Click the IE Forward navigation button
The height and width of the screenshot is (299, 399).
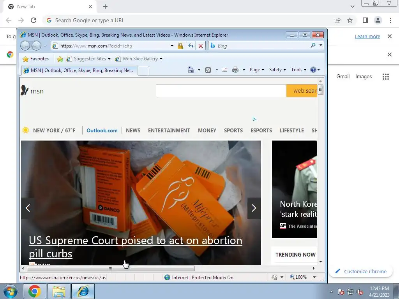(36, 46)
